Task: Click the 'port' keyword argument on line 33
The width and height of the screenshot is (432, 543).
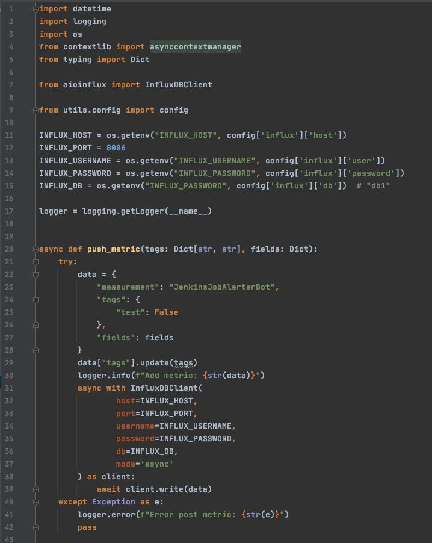Action: click(125, 414)
